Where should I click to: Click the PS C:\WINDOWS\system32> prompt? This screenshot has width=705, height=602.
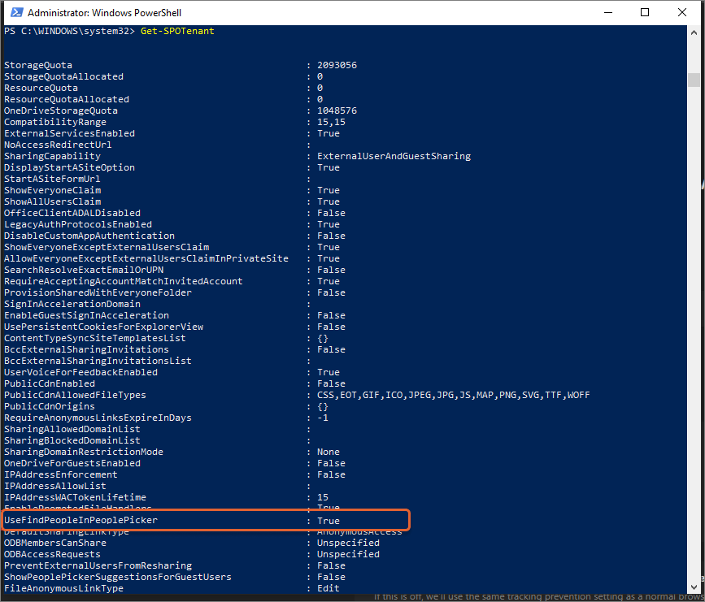coord(69,31)
